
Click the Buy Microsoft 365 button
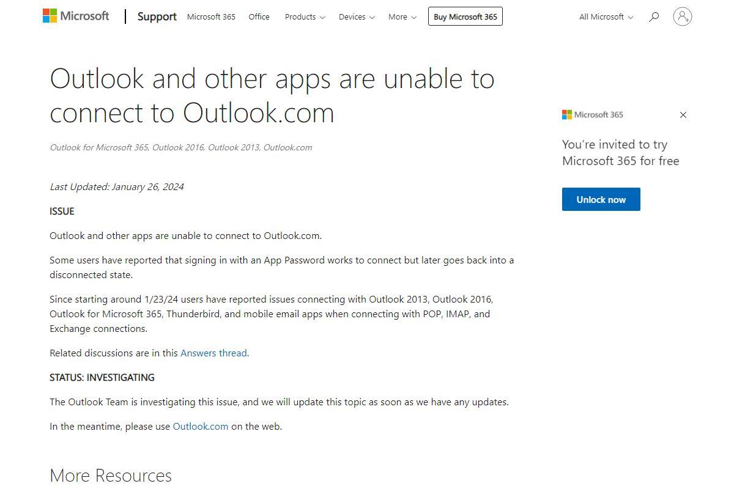(x=465, y=17)
